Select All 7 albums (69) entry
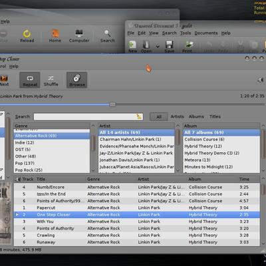 tap(221, 132)
